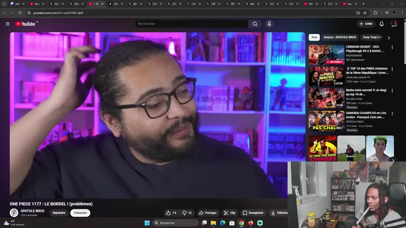
Task: Reload the page in Chrome
Action: (20, 13)
